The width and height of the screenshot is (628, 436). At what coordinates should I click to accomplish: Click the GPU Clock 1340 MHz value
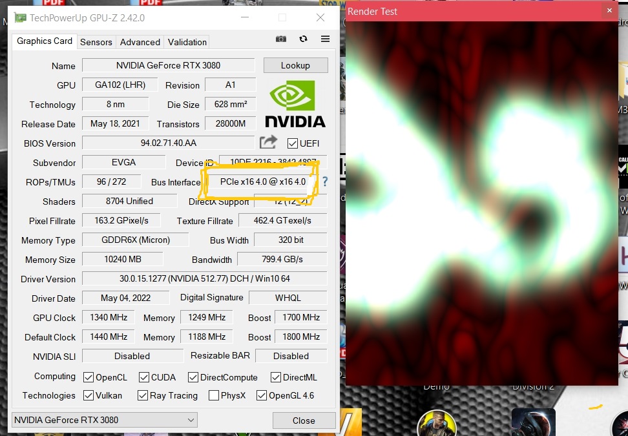point(108,318)
